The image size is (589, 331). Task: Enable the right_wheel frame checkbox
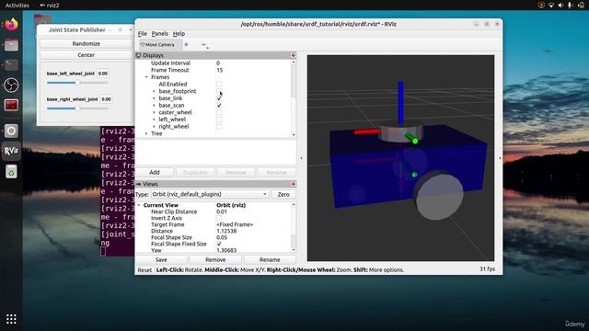[x=219, y=127]
